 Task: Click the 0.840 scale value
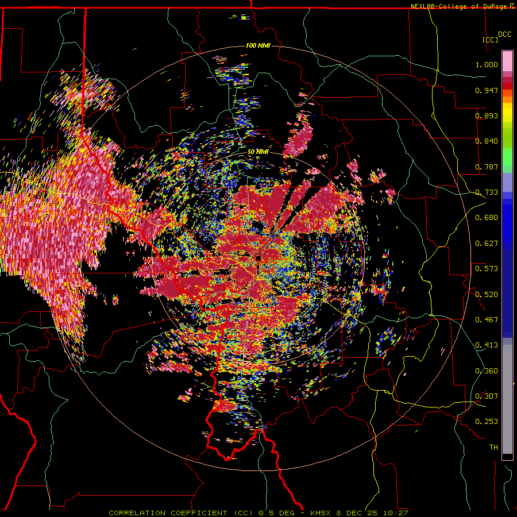point(487,141)
